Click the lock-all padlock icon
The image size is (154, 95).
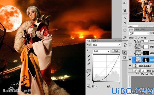click(145, 37)
